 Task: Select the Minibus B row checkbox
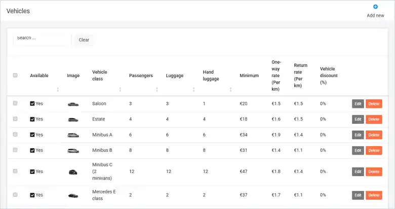pyautogui.click(x=15, y=150)
